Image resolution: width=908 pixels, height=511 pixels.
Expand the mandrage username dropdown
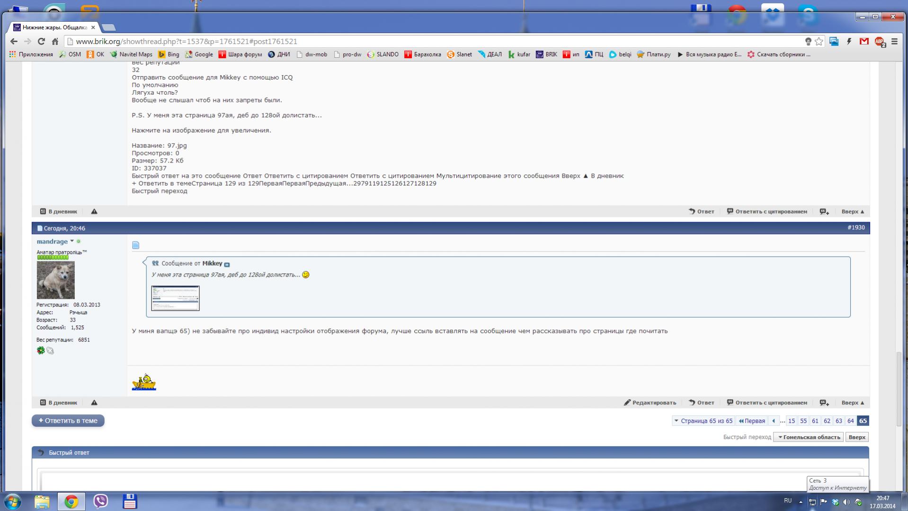pyautogui.click(x=72, y=242)
